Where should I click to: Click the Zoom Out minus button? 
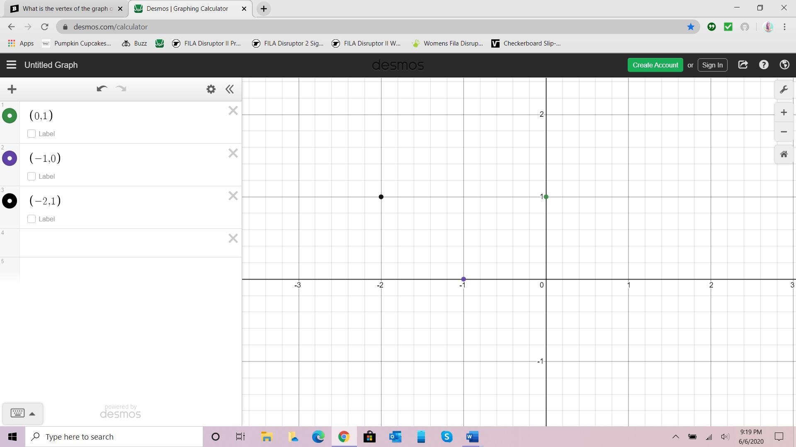(784, 132)
